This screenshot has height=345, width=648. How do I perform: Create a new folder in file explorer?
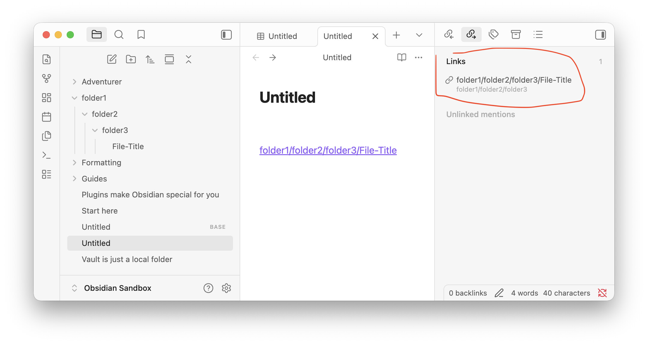[x=131, y=59]
